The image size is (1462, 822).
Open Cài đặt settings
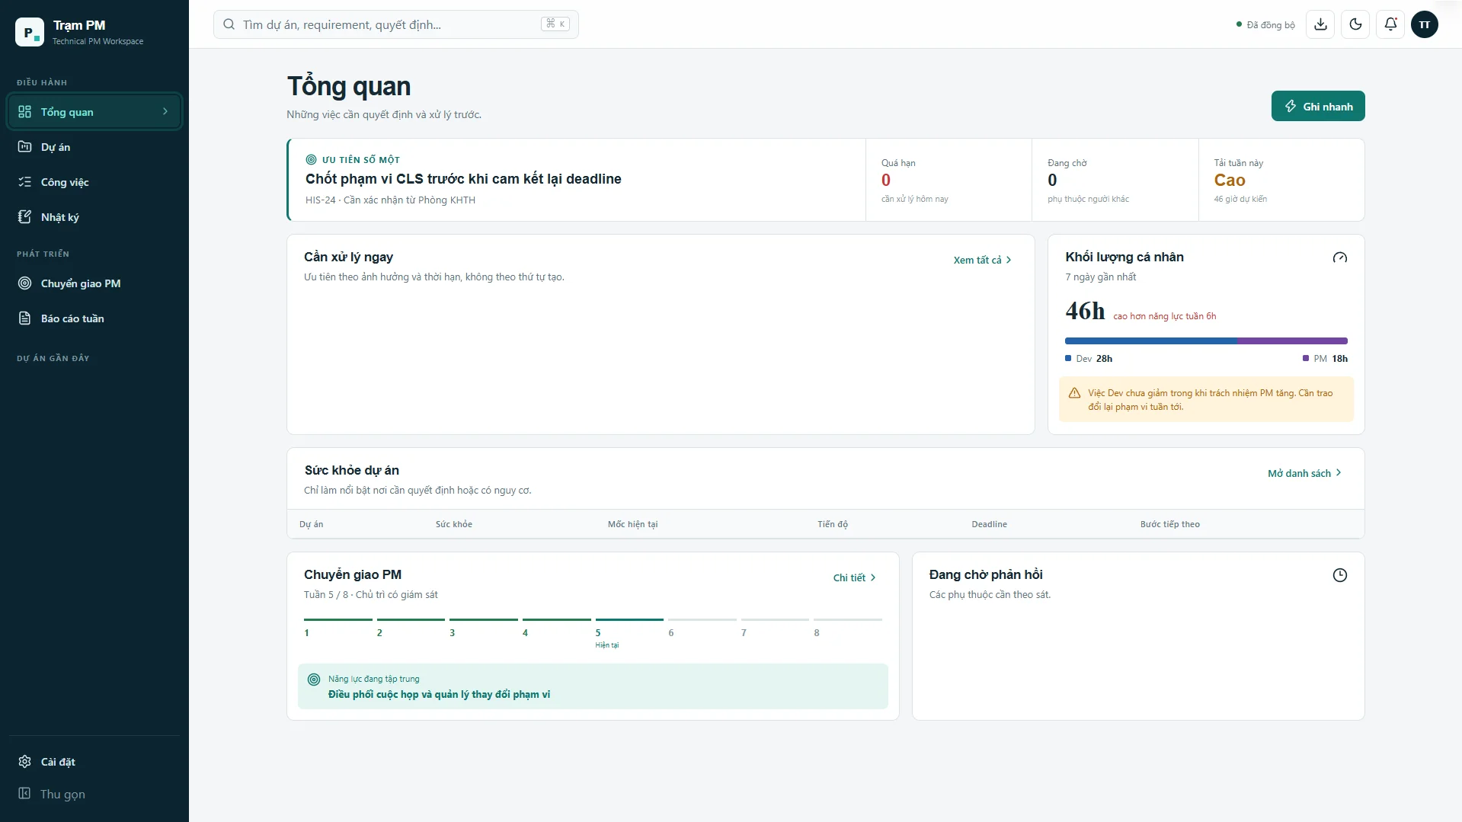tap(94, 762)
